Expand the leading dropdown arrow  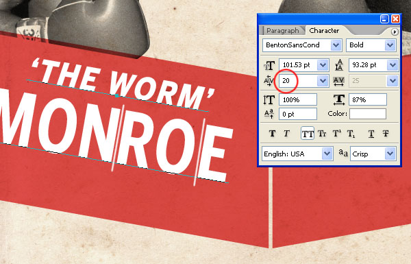tap(393, 65)
